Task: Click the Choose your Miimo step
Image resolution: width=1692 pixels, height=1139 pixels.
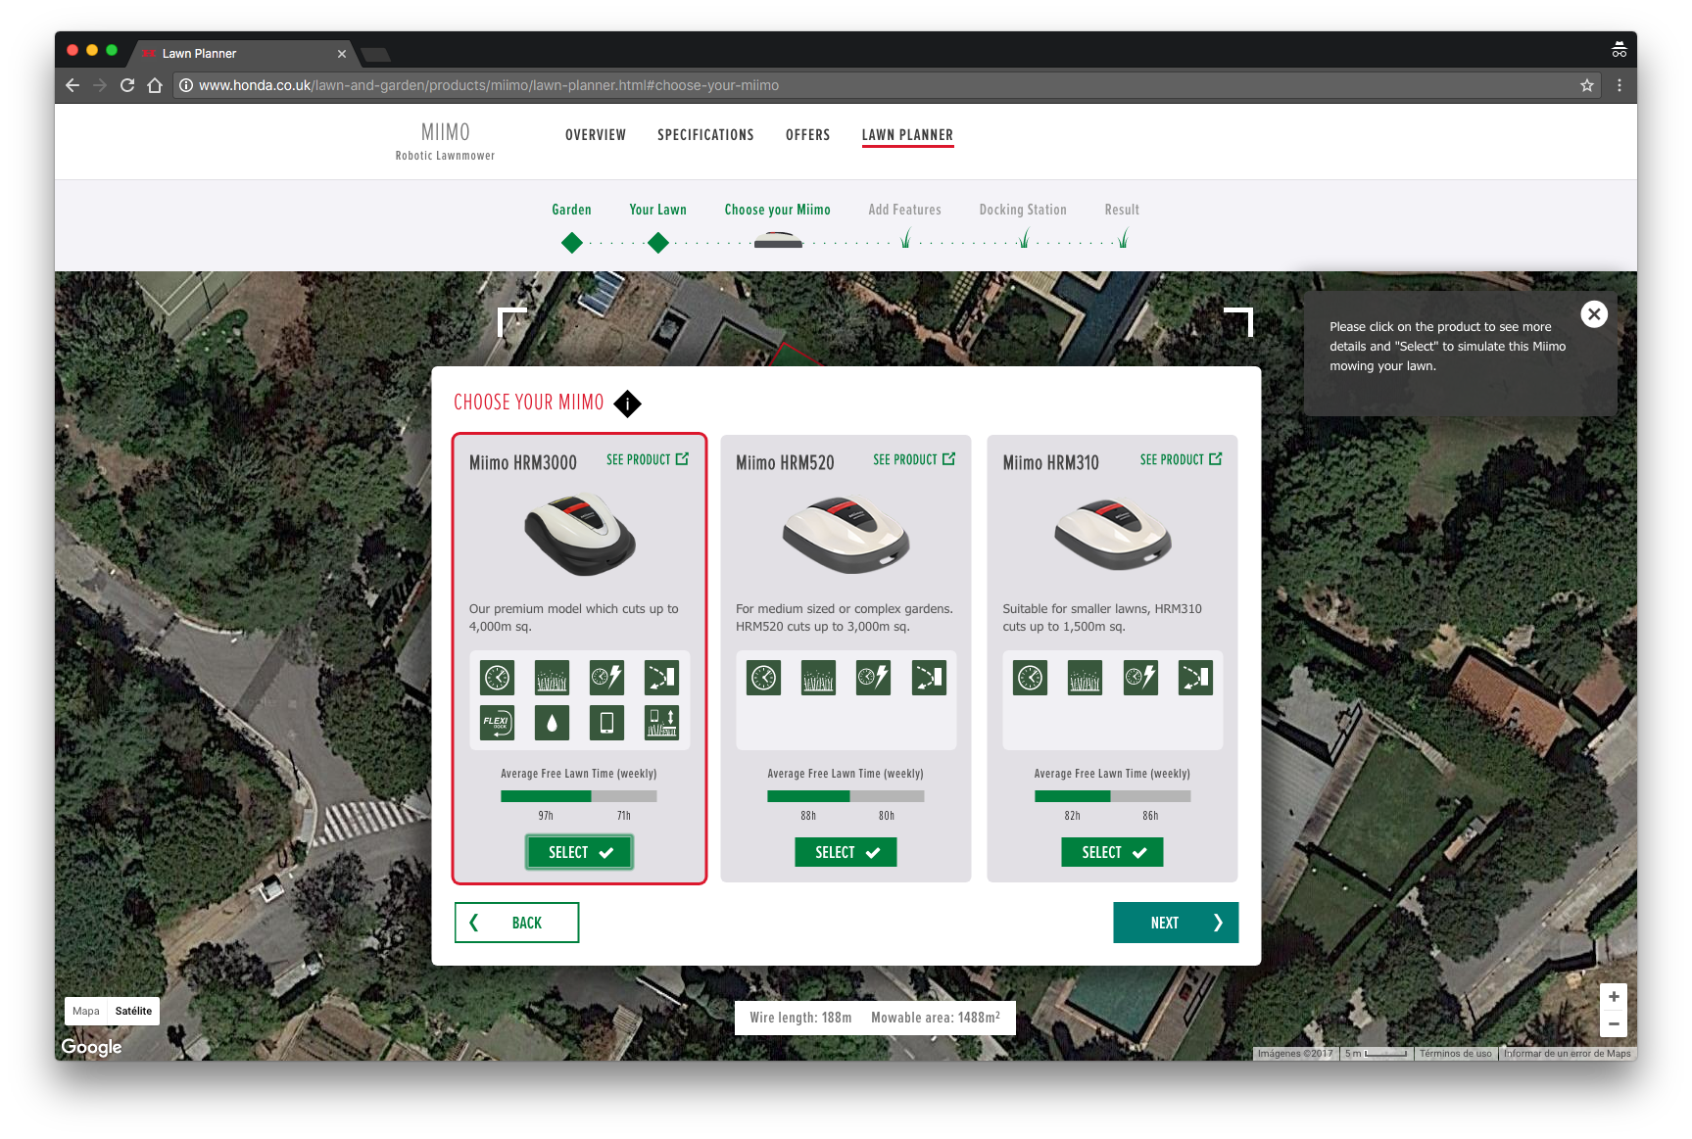Action: 777,210
